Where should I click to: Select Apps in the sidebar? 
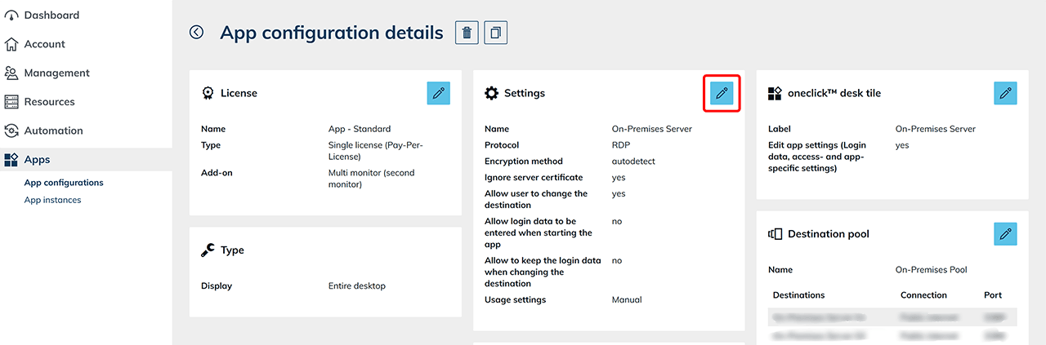[x=37, y=160]
